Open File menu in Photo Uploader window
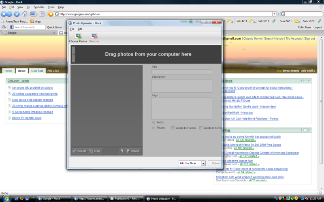This screenshot has width=324, height=202. 72,29
